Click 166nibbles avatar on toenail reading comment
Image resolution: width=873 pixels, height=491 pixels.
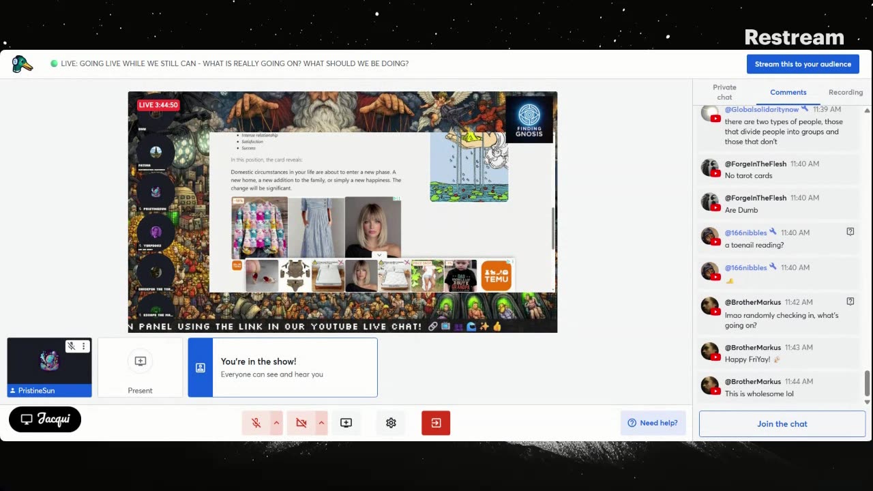[709, 237]
